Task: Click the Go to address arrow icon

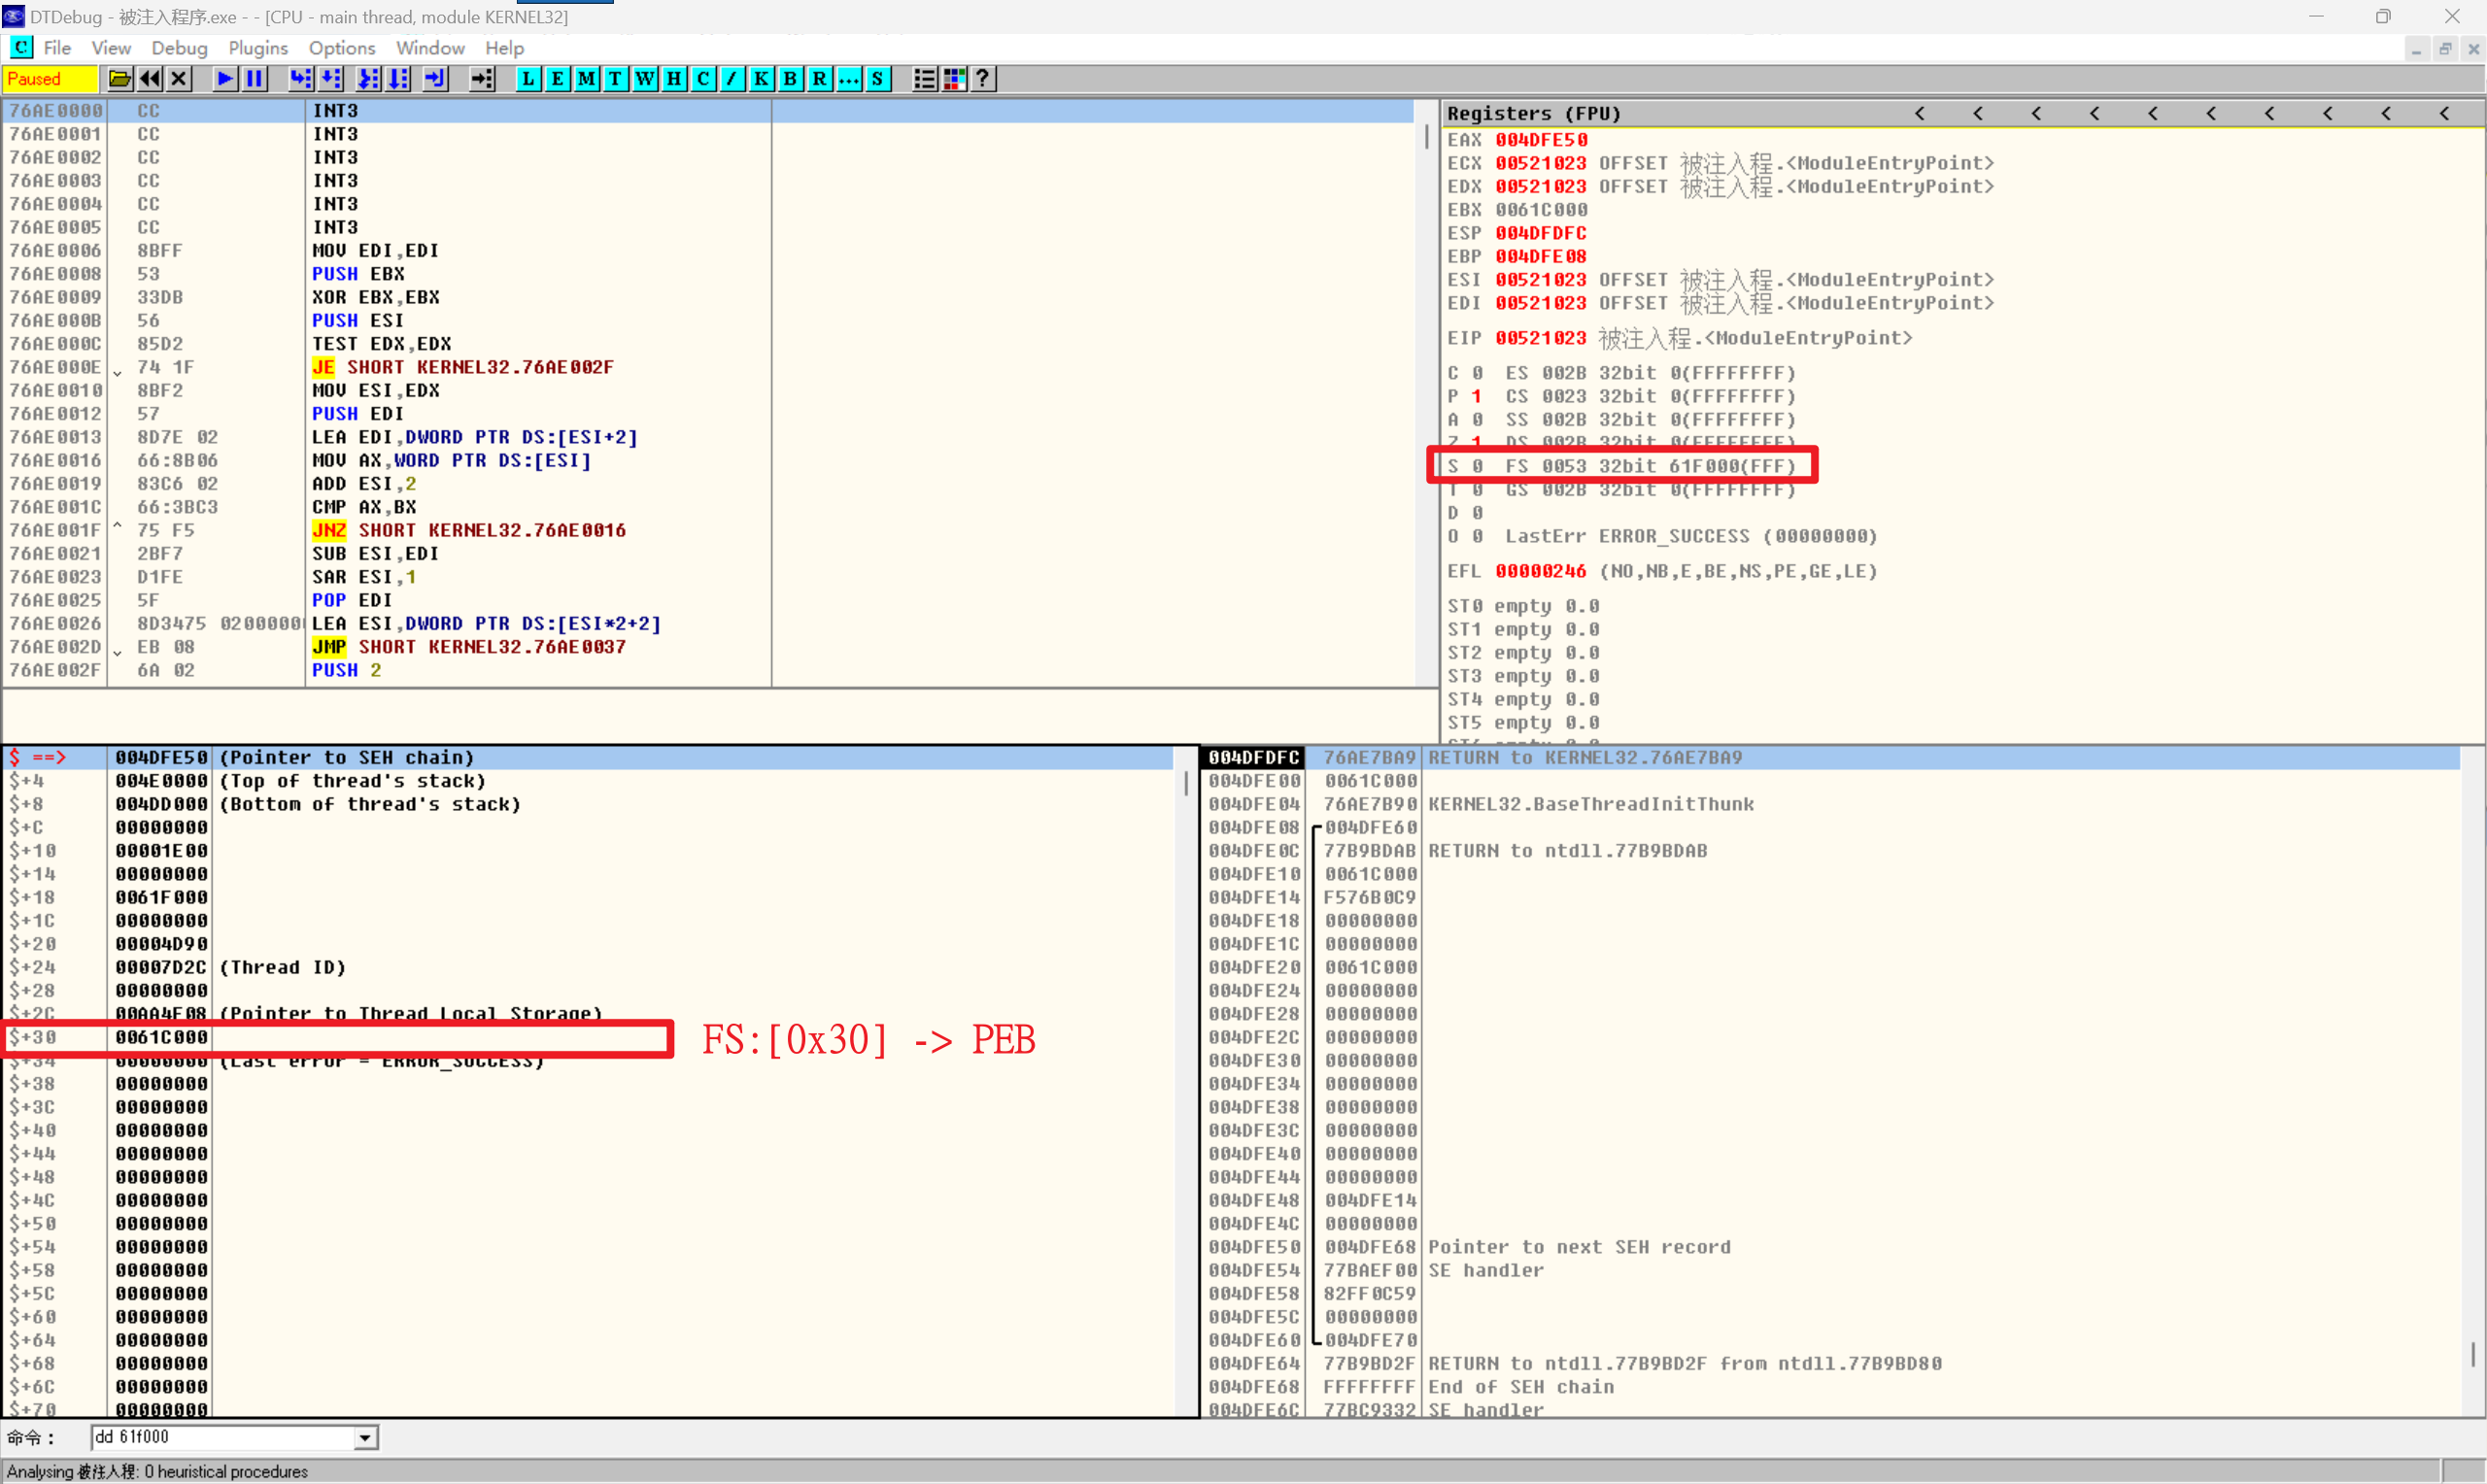Action: tap(482, 79)
